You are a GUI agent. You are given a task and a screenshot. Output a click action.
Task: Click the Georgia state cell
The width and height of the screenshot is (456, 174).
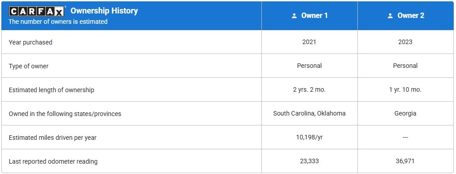pos(406,114)
